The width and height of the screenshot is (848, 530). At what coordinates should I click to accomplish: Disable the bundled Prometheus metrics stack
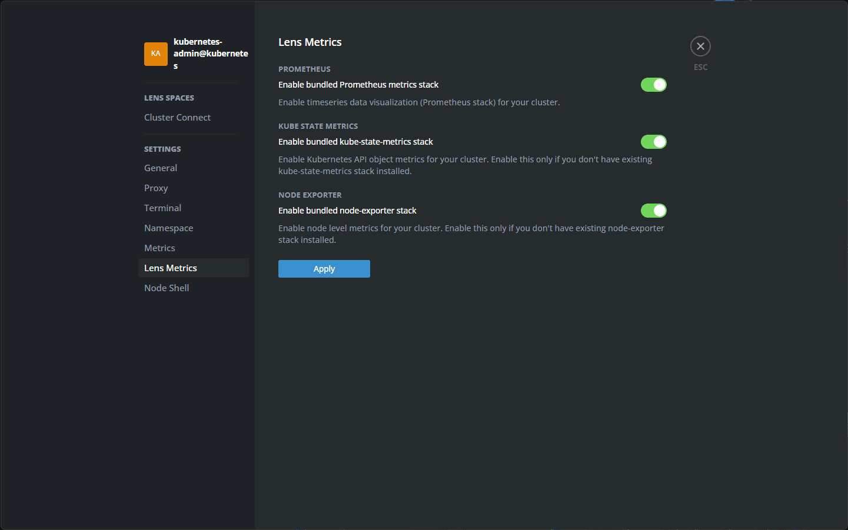(654, 85)
